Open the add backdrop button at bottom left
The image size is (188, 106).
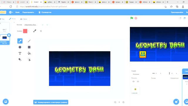[x=6, y=102]
